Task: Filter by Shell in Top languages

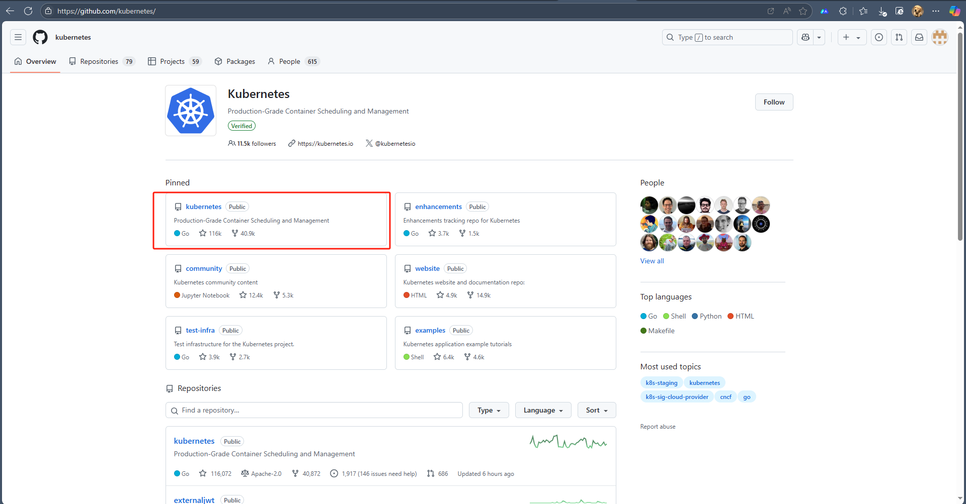Action: pyautogui.click(x=675, y=316)
